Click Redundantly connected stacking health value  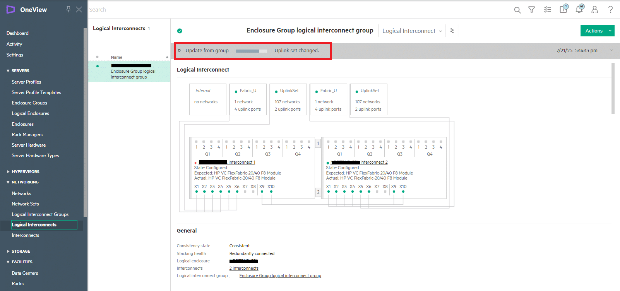pos(252,253)
